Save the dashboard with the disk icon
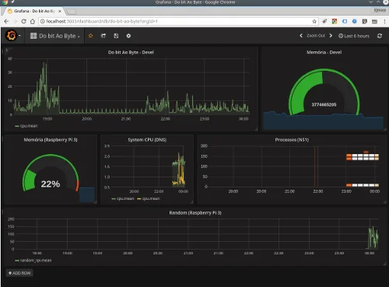This screenshot has width=389, height=287. tap(116, 36)
